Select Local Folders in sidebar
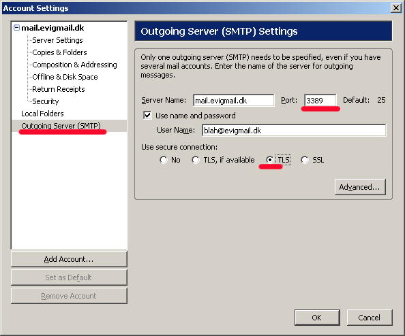405x336 pixels. click(42, 114)
